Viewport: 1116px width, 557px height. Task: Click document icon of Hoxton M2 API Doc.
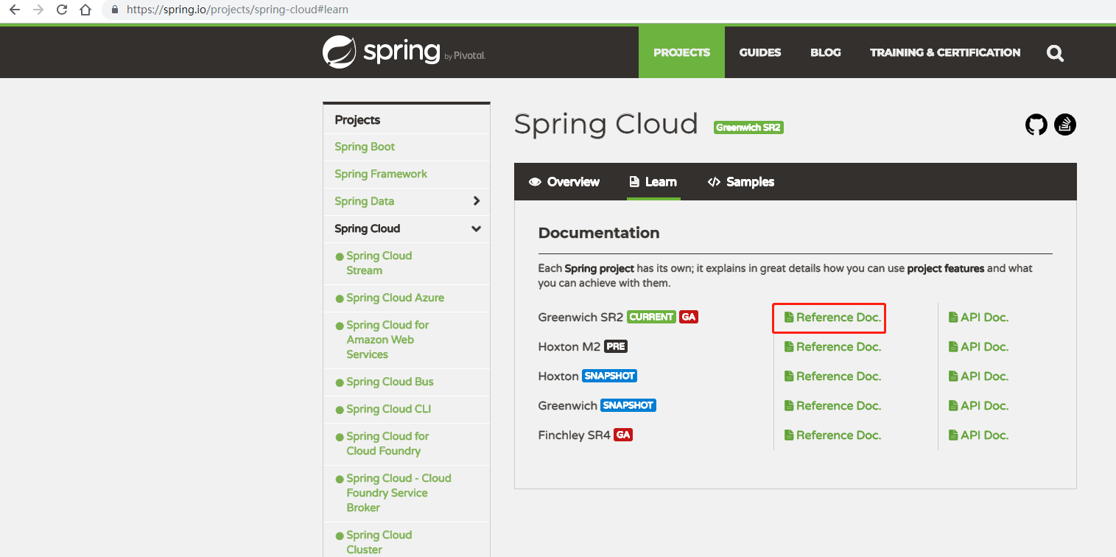coord(953,347)
